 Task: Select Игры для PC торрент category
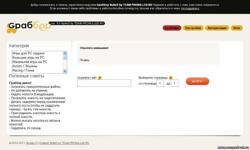coord(37,53)
